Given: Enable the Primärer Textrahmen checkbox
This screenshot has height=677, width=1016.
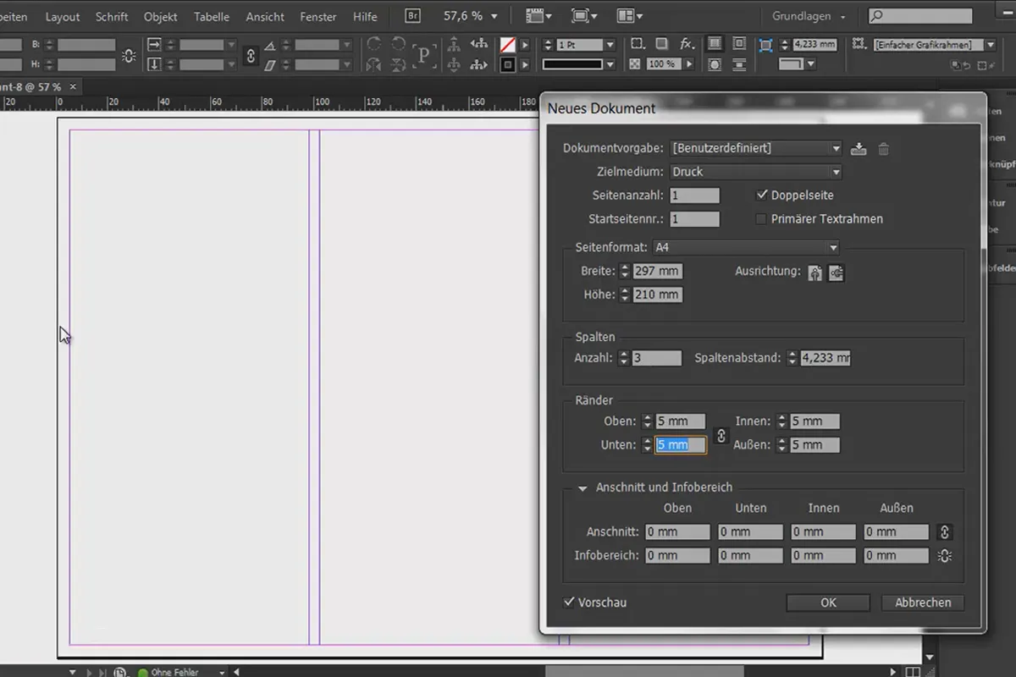Looking at the screenshot, I should tap(762, 219).
